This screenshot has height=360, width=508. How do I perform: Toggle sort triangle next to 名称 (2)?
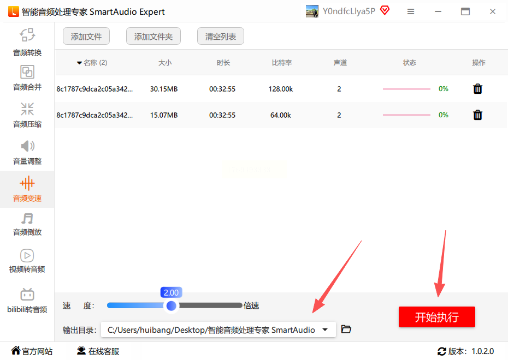point(79,63)
